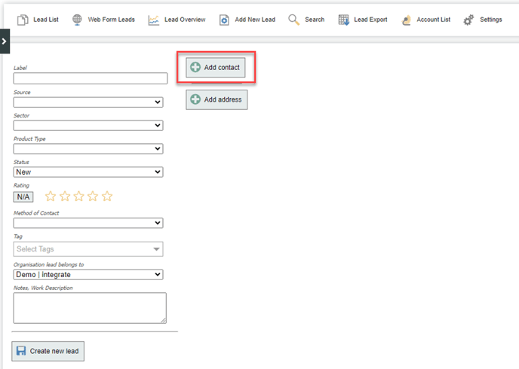Image resolution: width=519 pixels, height=369 pixels.
Task: Open the Status dropdown showing New
Action: point(88,172)
